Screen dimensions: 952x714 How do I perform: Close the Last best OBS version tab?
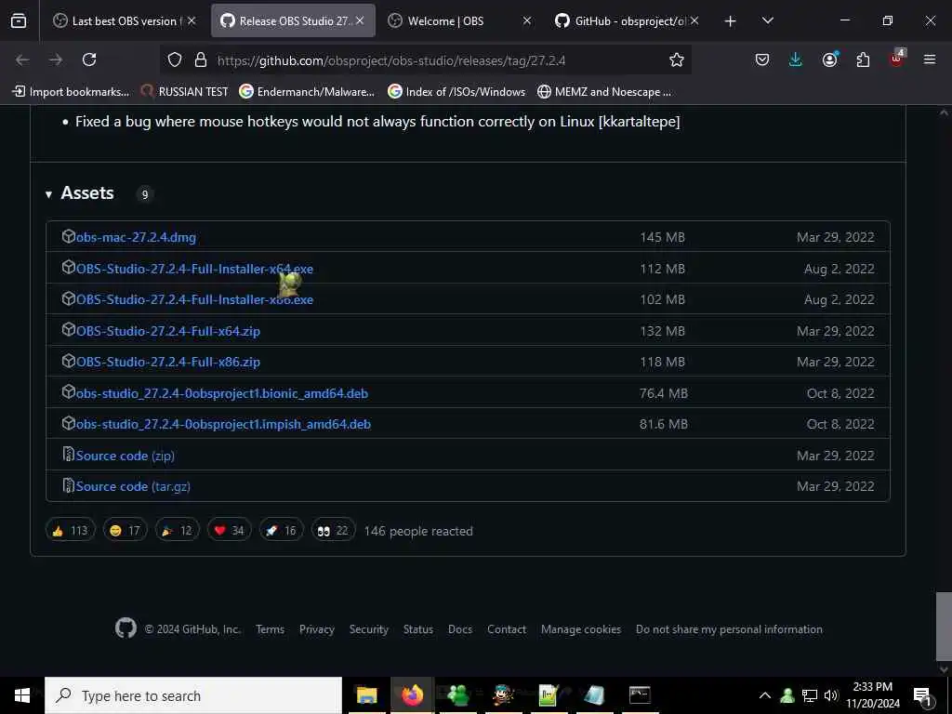pos(192,20)
